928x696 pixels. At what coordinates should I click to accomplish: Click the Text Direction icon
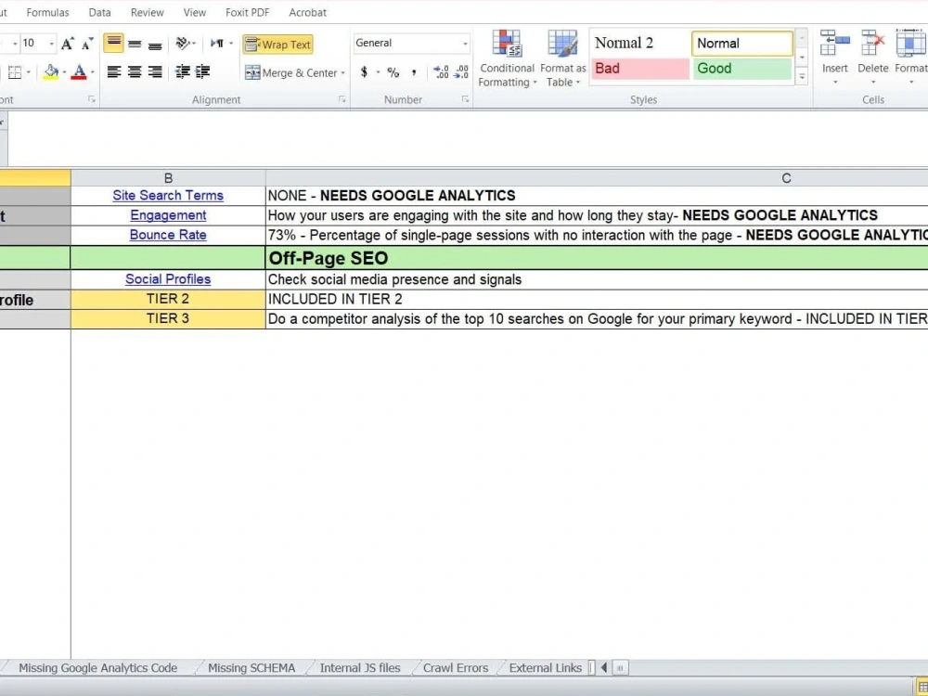(217, 44)
